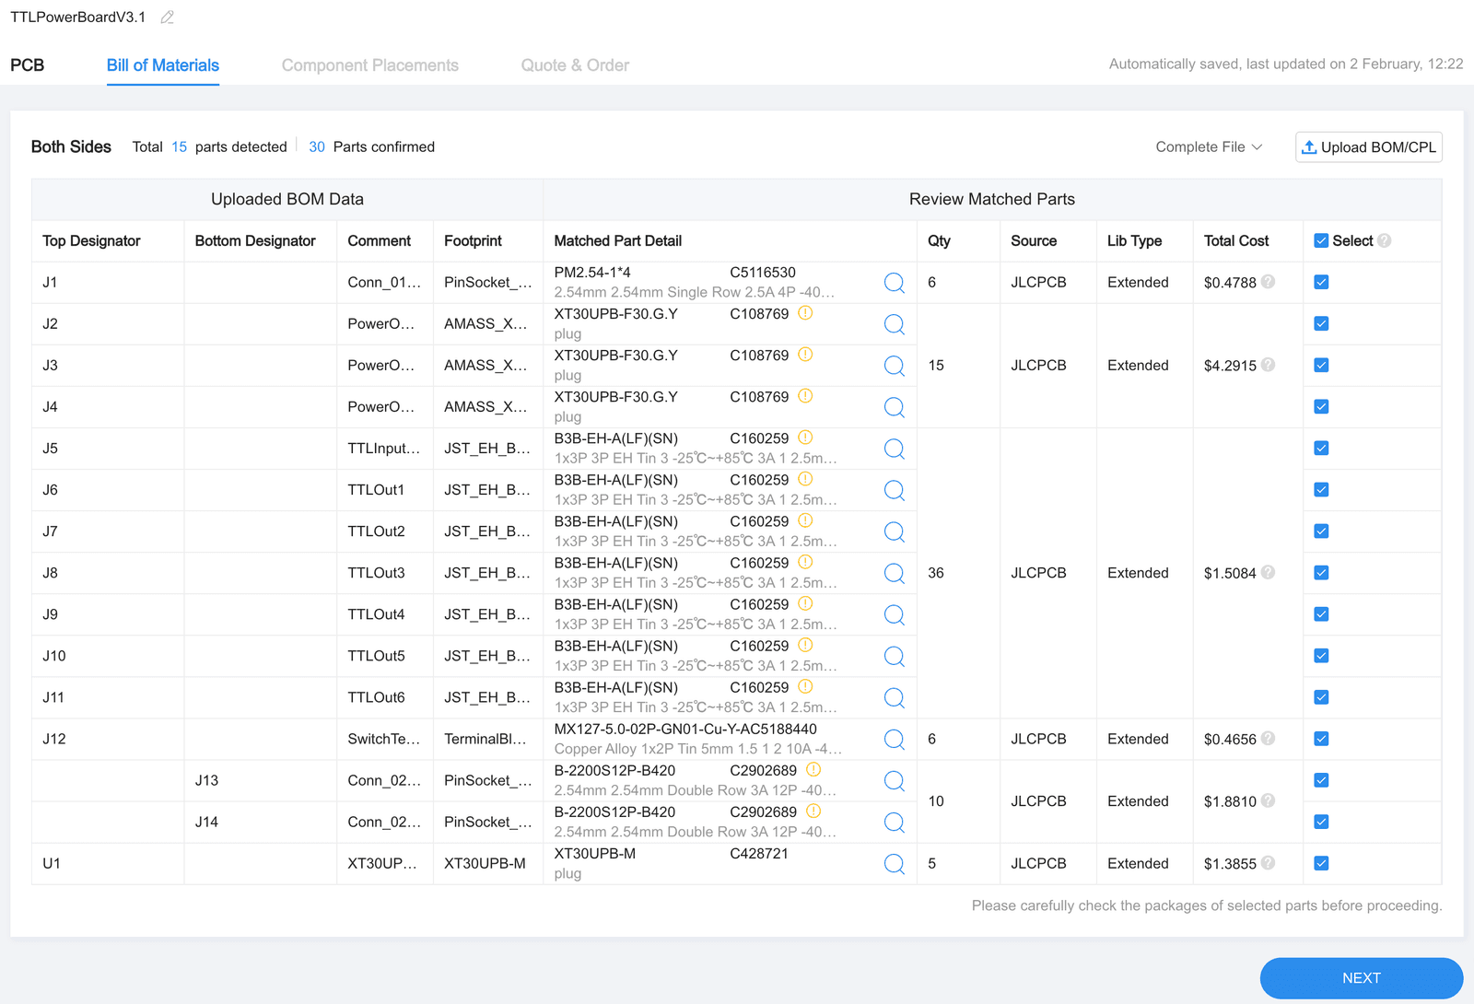Open the Quote & Order tab
1474x1004 pixels.
point(575,65)
